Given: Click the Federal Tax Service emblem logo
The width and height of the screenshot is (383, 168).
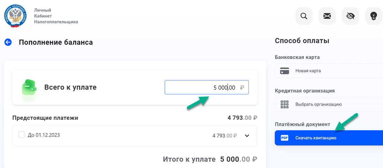Looking at the screenshot, I should (x=15, y=16).
